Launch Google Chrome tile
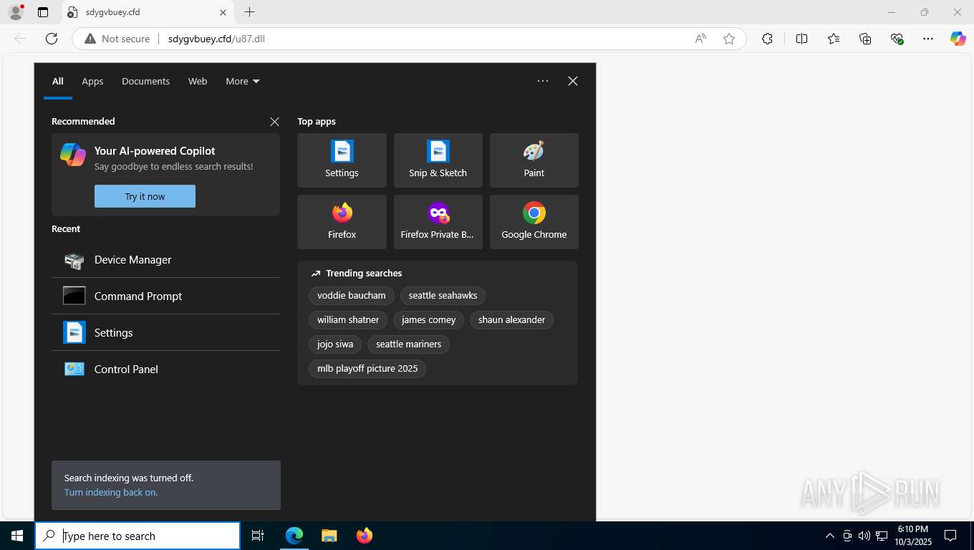 tap(534, 222)
